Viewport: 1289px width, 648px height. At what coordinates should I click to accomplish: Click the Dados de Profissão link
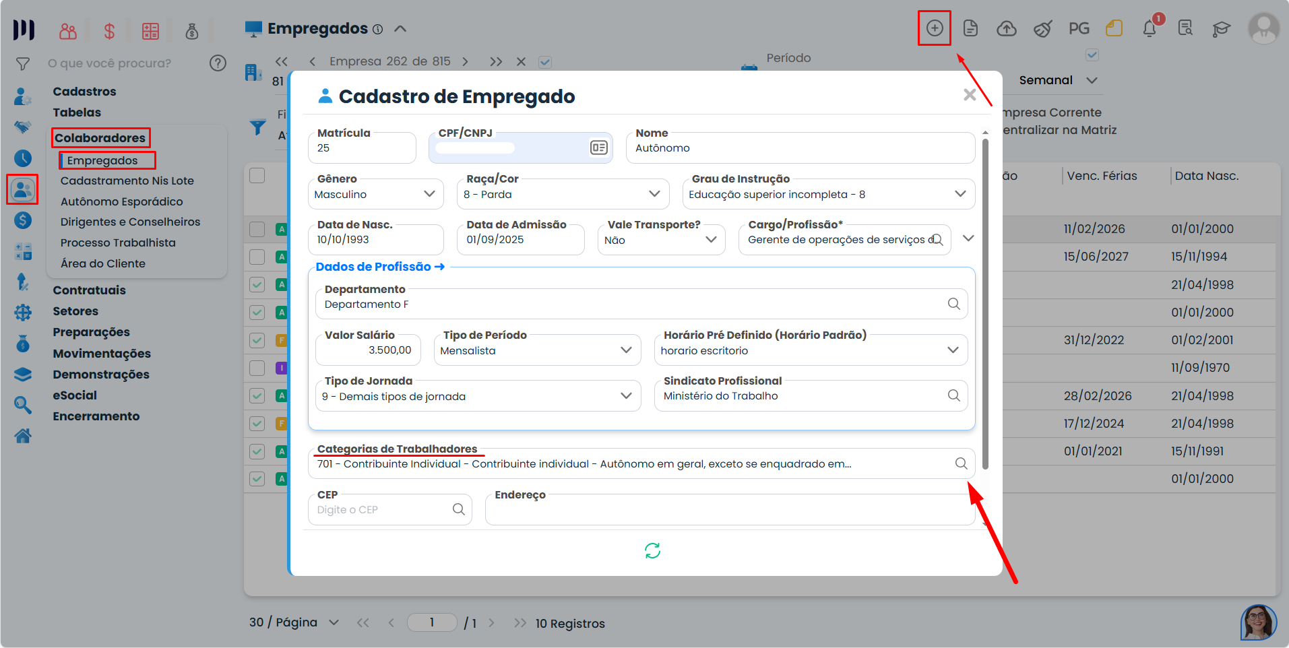[380, 267]
